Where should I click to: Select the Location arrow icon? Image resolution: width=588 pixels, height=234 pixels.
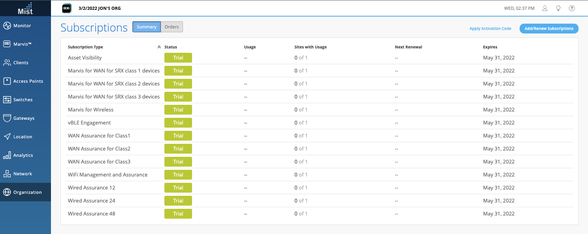(7, 137)
